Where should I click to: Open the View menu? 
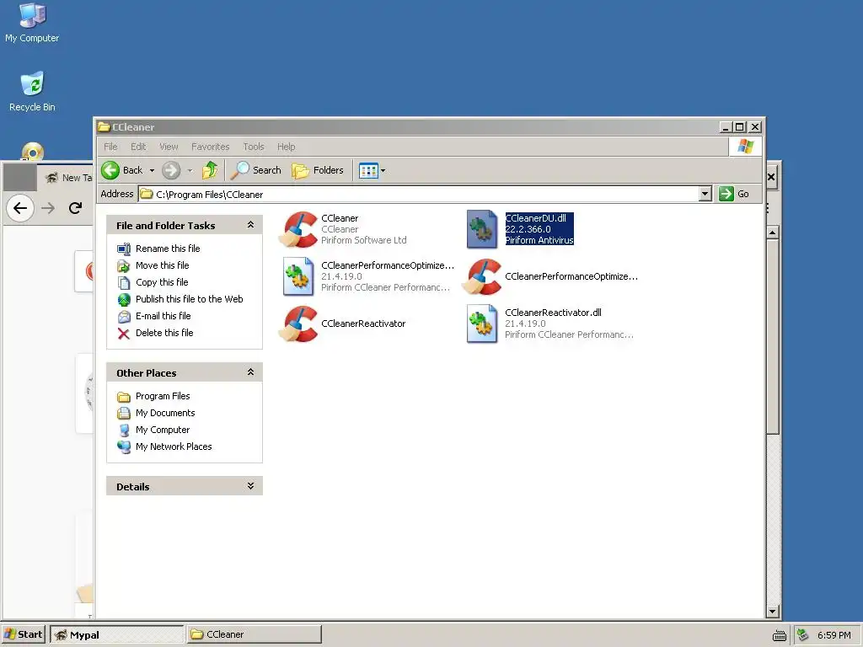tap(169, 147)
